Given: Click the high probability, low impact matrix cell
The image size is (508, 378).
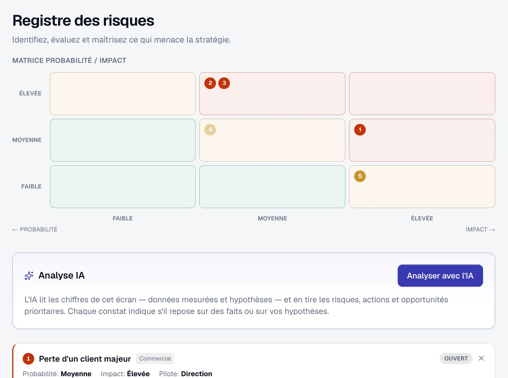Looking at the screenshot, I should click(x=123, y=93).
